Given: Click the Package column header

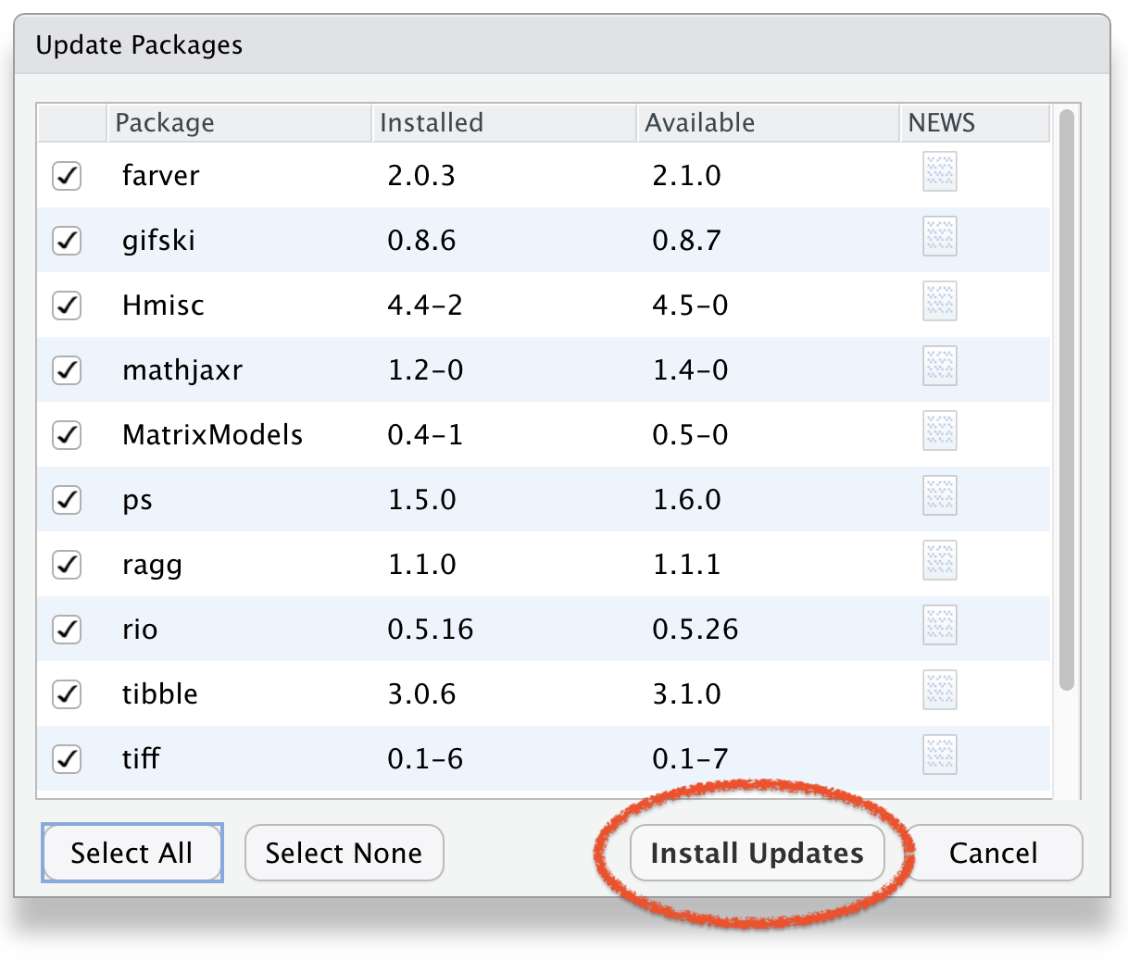Looking at the screenshot, I should (x=239, y=123).
